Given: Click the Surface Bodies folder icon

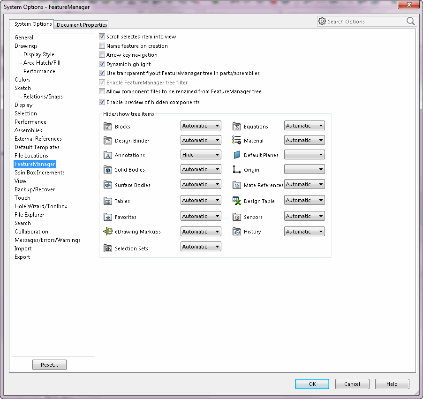Looking at the screenshot, I should tap(108, 185).
